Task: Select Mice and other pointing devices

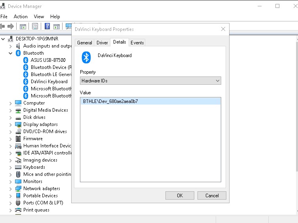Action: coord(47,174)
